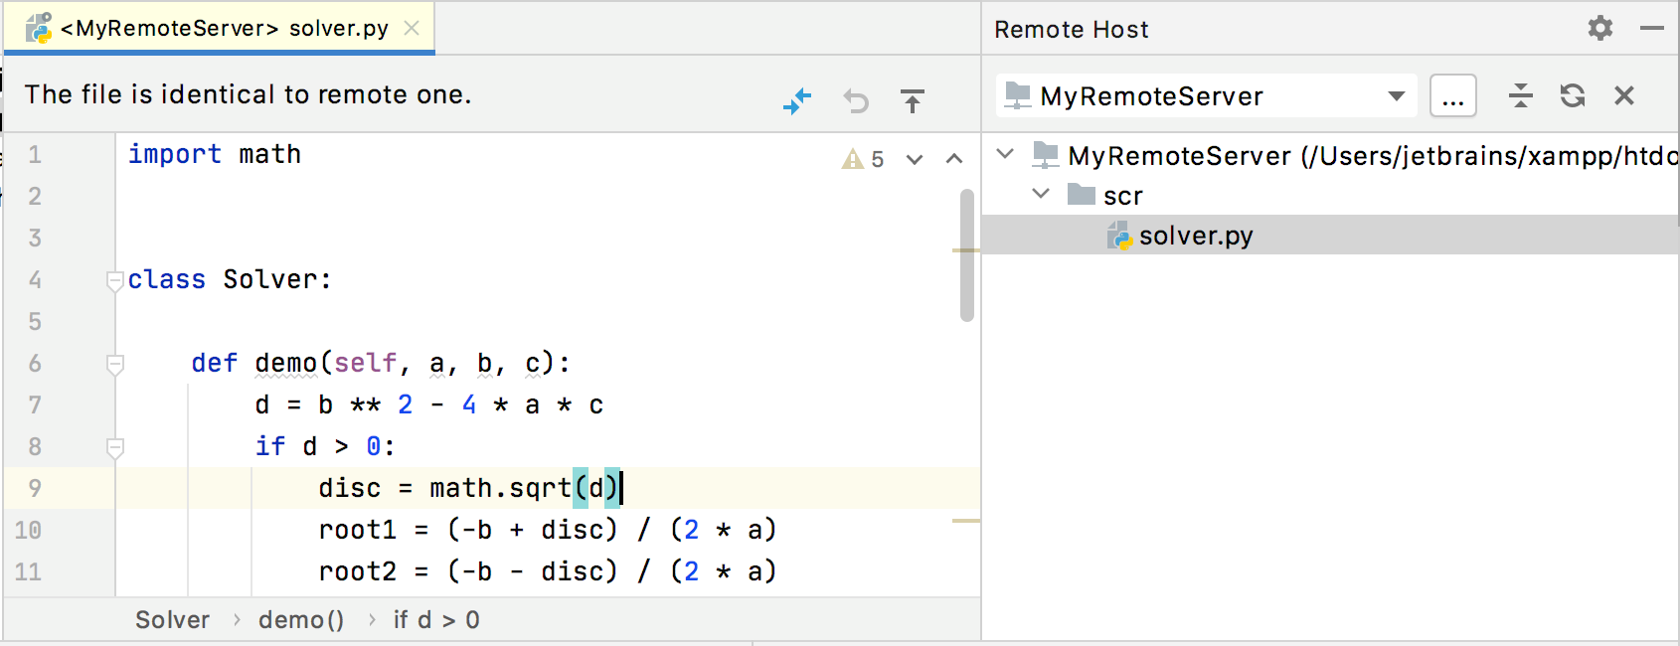1680x646 pixels.
Task: Collapse the scr folder node
Action: 1041,194
